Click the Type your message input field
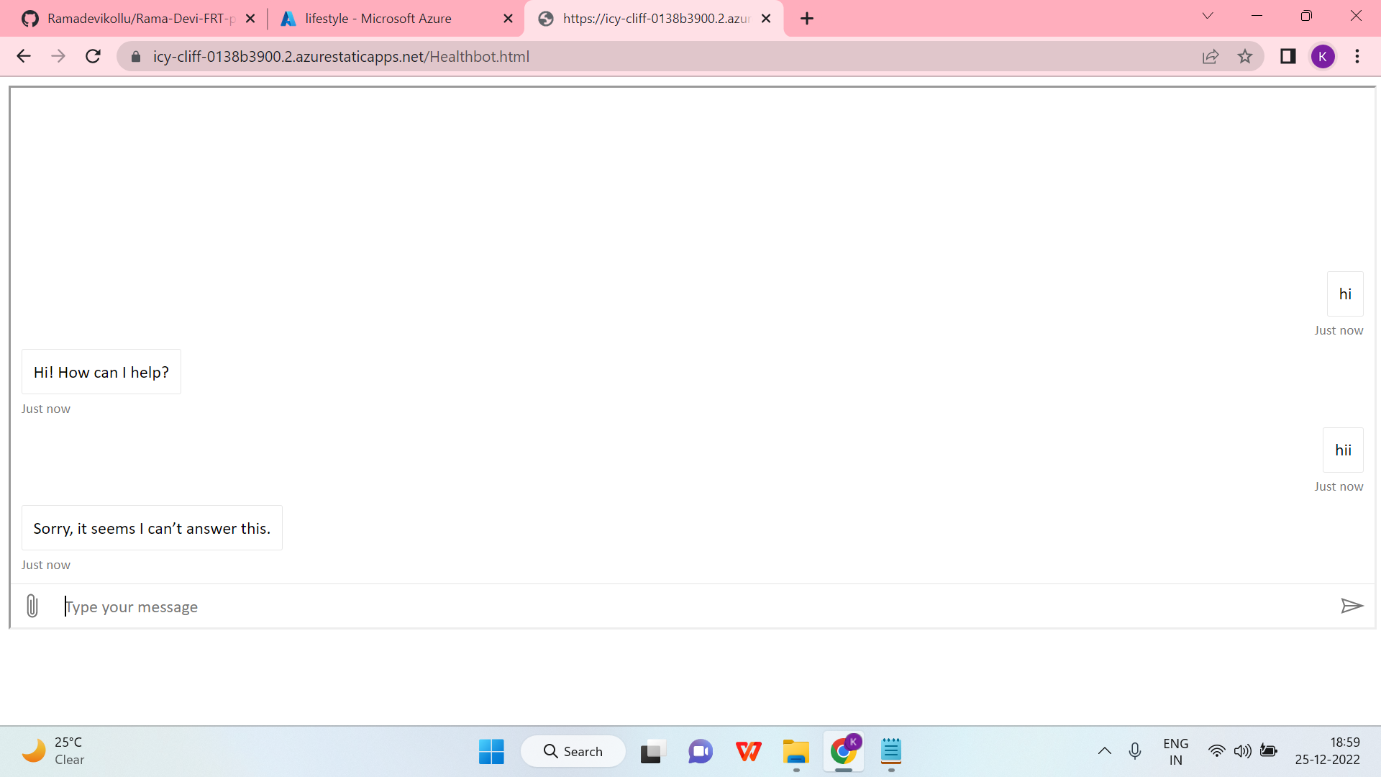Screen dimensions: 1381x777 click(x=690, y=606)
